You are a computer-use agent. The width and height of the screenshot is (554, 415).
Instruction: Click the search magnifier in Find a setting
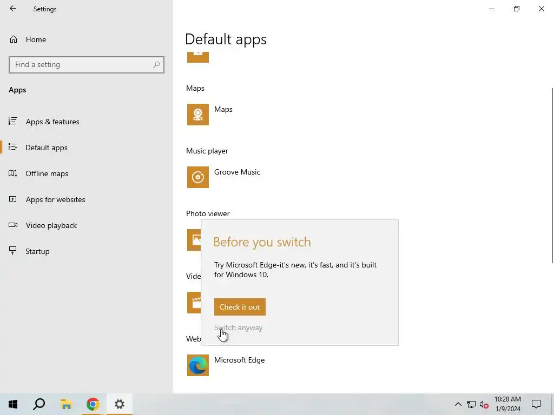(x=156, y=65)
